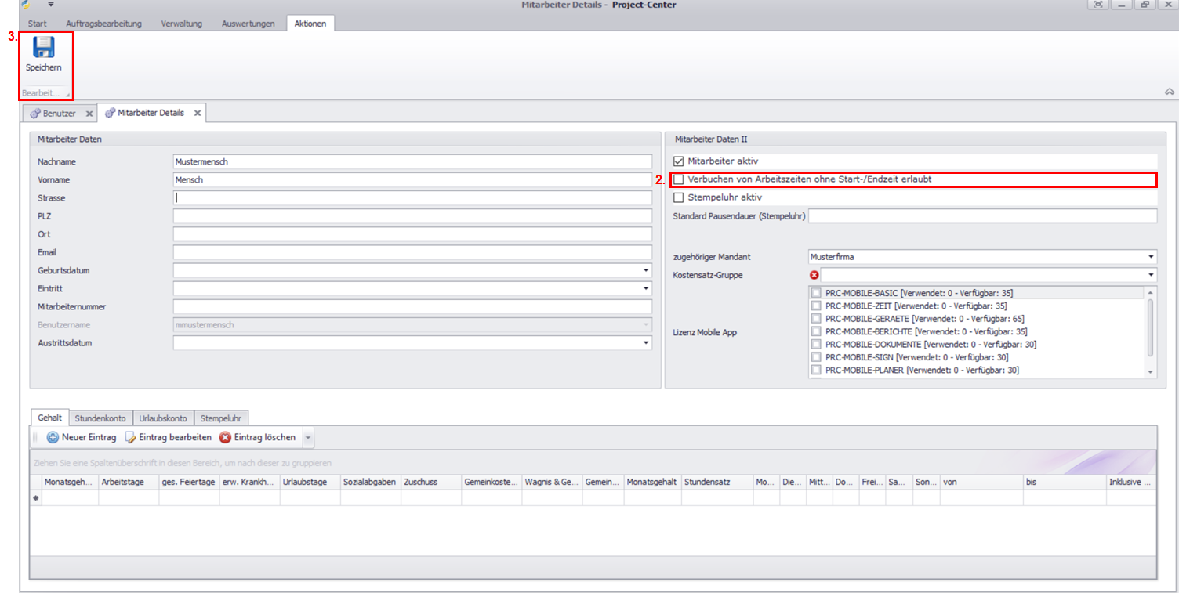The height and width of the screenshot is (593, 1179).
Task: Click the Speichern floppy disk icon
Action: point(43,48)
